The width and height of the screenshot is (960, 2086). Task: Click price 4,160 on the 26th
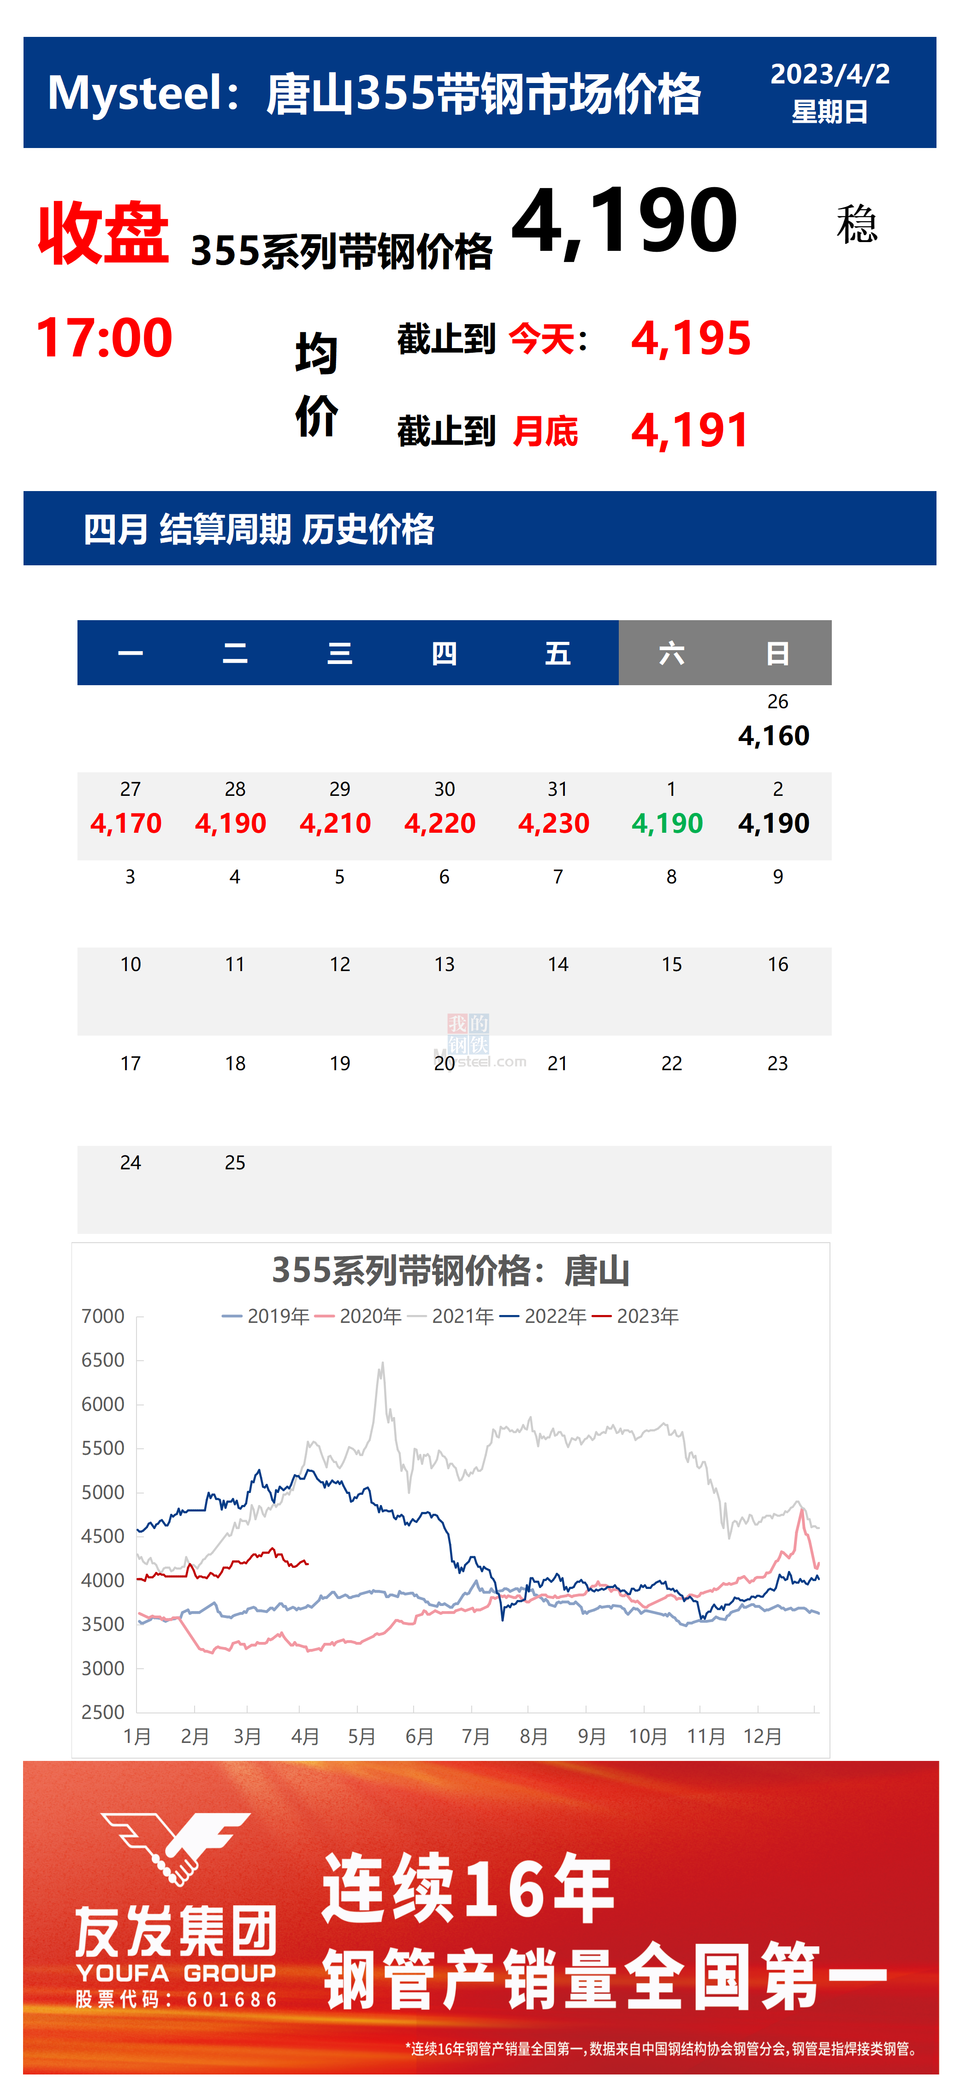point(774,736)
